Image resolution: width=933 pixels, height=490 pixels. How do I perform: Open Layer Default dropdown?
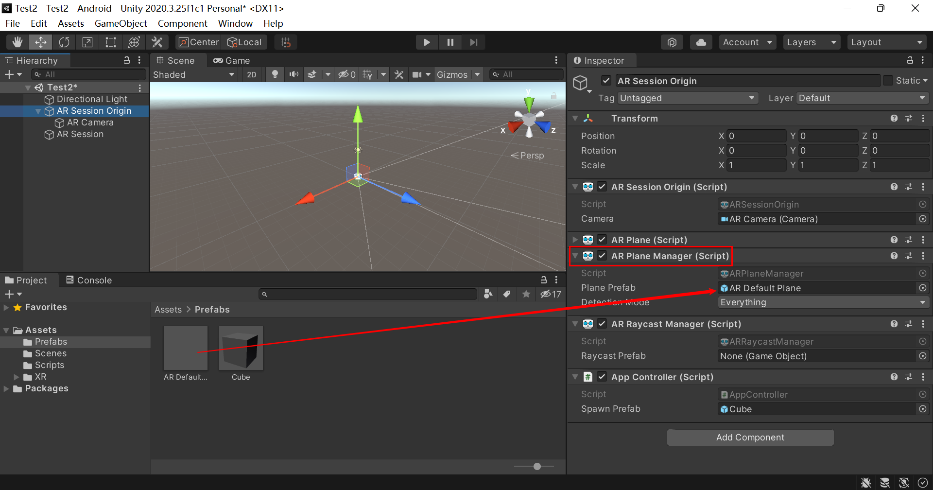[863, 98]
